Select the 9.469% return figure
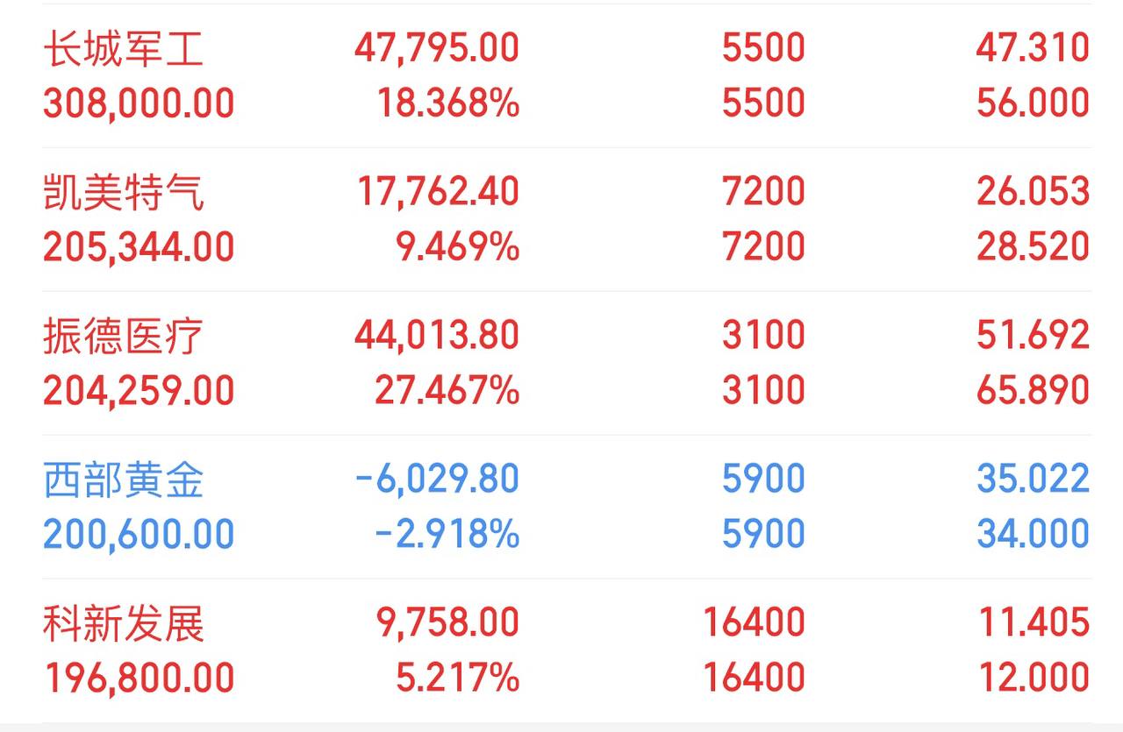The image size is (1123, 732). 457,247
